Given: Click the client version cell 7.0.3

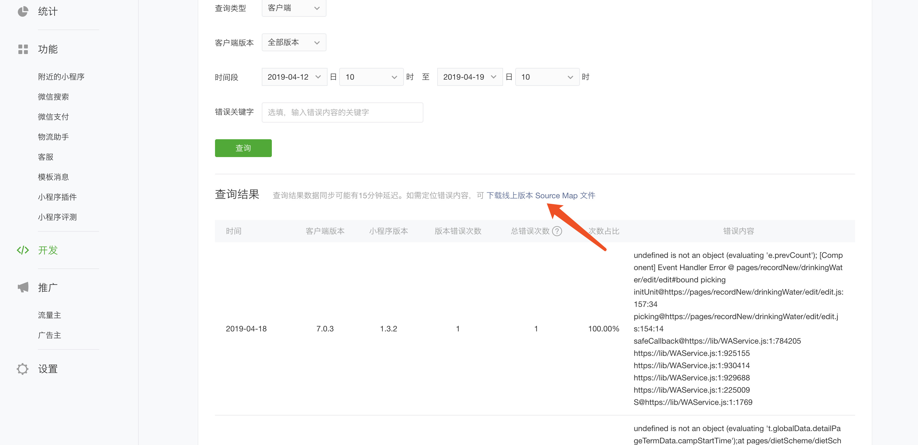Looking at the screenshot, I should pyautogui.click(x=325, y=329).
